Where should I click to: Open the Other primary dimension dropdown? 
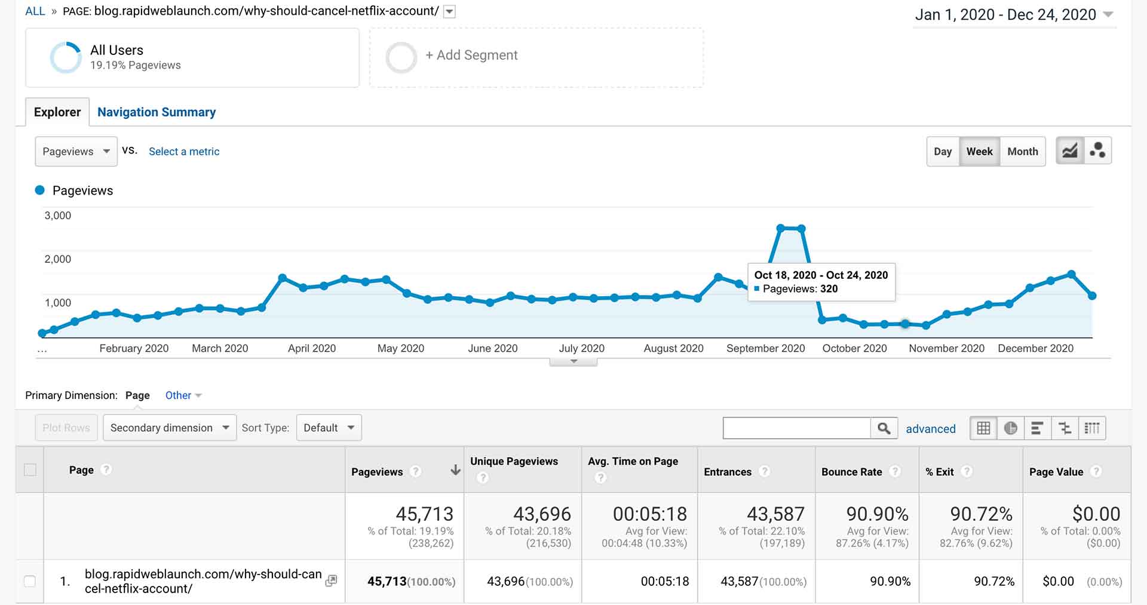tap(183, 395)
